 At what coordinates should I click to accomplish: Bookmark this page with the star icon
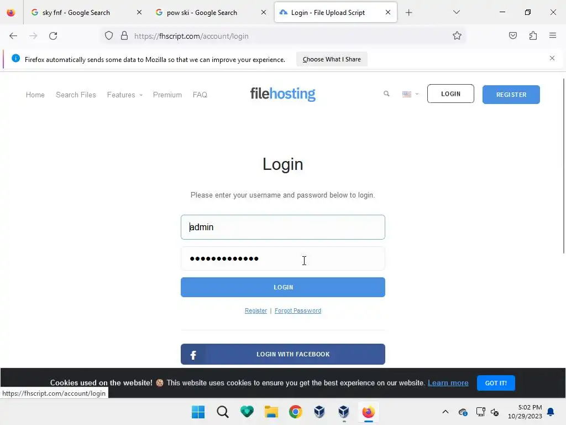tap(457, 36)
